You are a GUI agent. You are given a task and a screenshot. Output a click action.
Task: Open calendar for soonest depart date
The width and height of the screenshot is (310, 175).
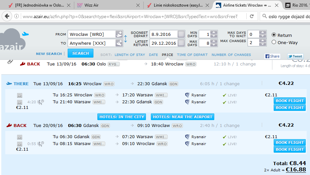181,34
